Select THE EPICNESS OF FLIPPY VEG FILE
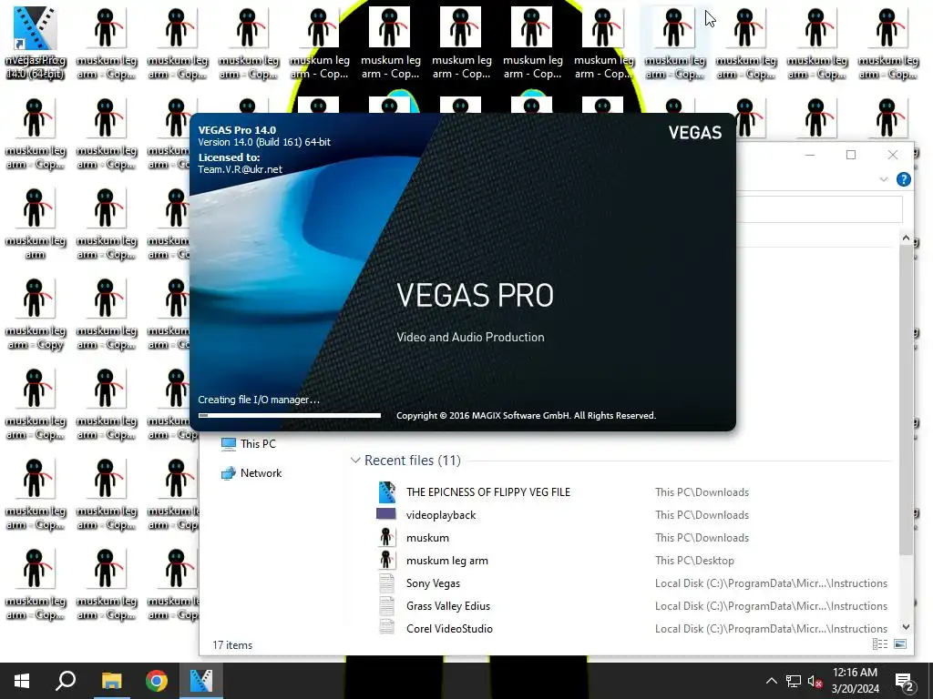Viewport: 933px width, 699px height. point(632,492)
